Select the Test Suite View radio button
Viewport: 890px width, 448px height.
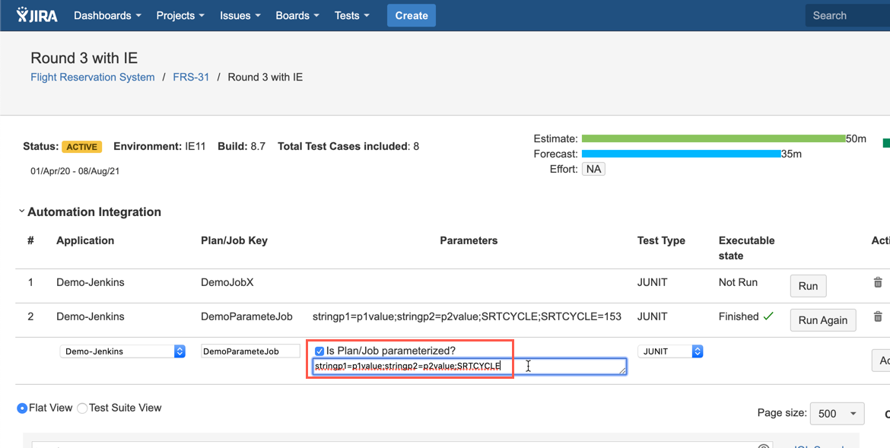coord(82,408)
